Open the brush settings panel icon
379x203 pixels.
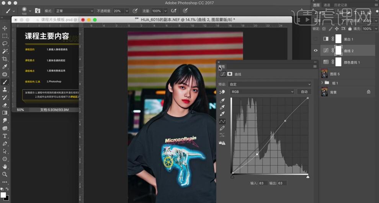tap(38, 11)
